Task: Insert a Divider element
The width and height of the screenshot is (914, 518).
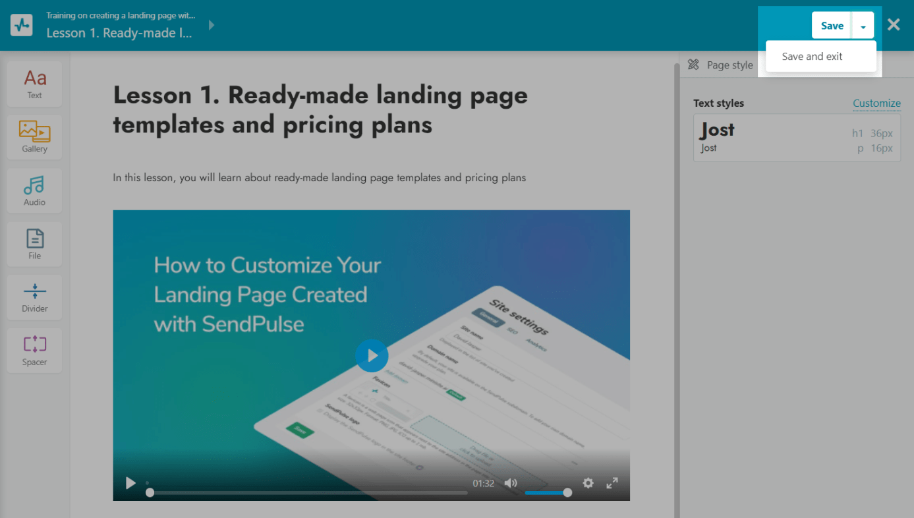Action: (35, 297)
